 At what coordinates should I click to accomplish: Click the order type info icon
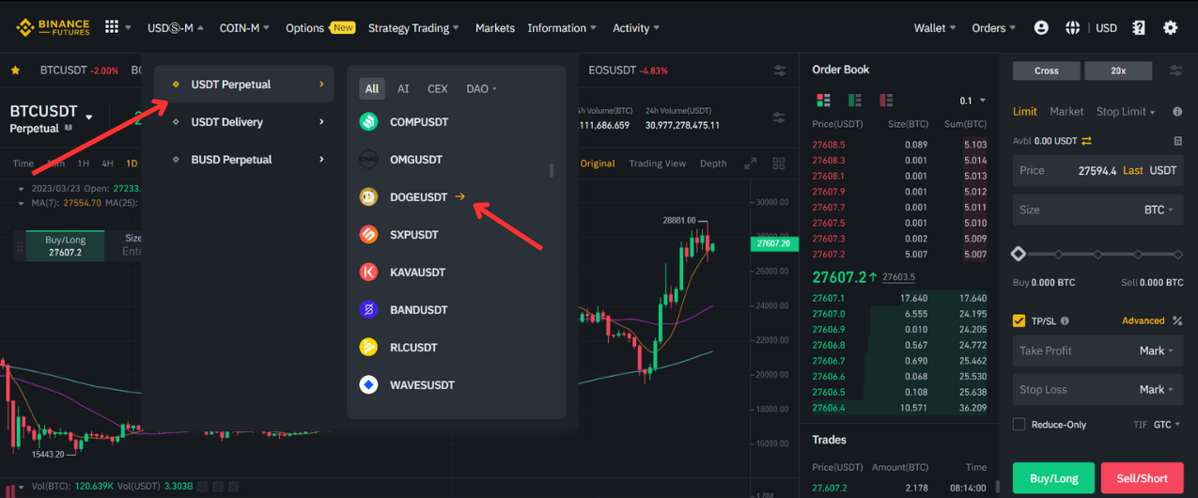(1177, 112)
